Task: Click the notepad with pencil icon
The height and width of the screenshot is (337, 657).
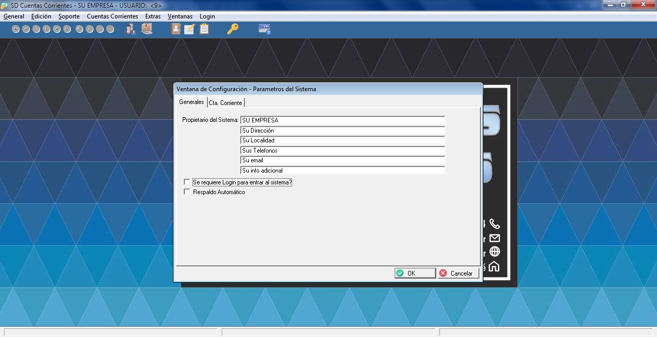Action: [189, 29]
